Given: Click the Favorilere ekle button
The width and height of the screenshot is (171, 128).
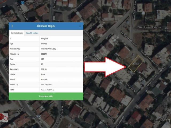Looking at the screenshot, I should click(46, 96).
